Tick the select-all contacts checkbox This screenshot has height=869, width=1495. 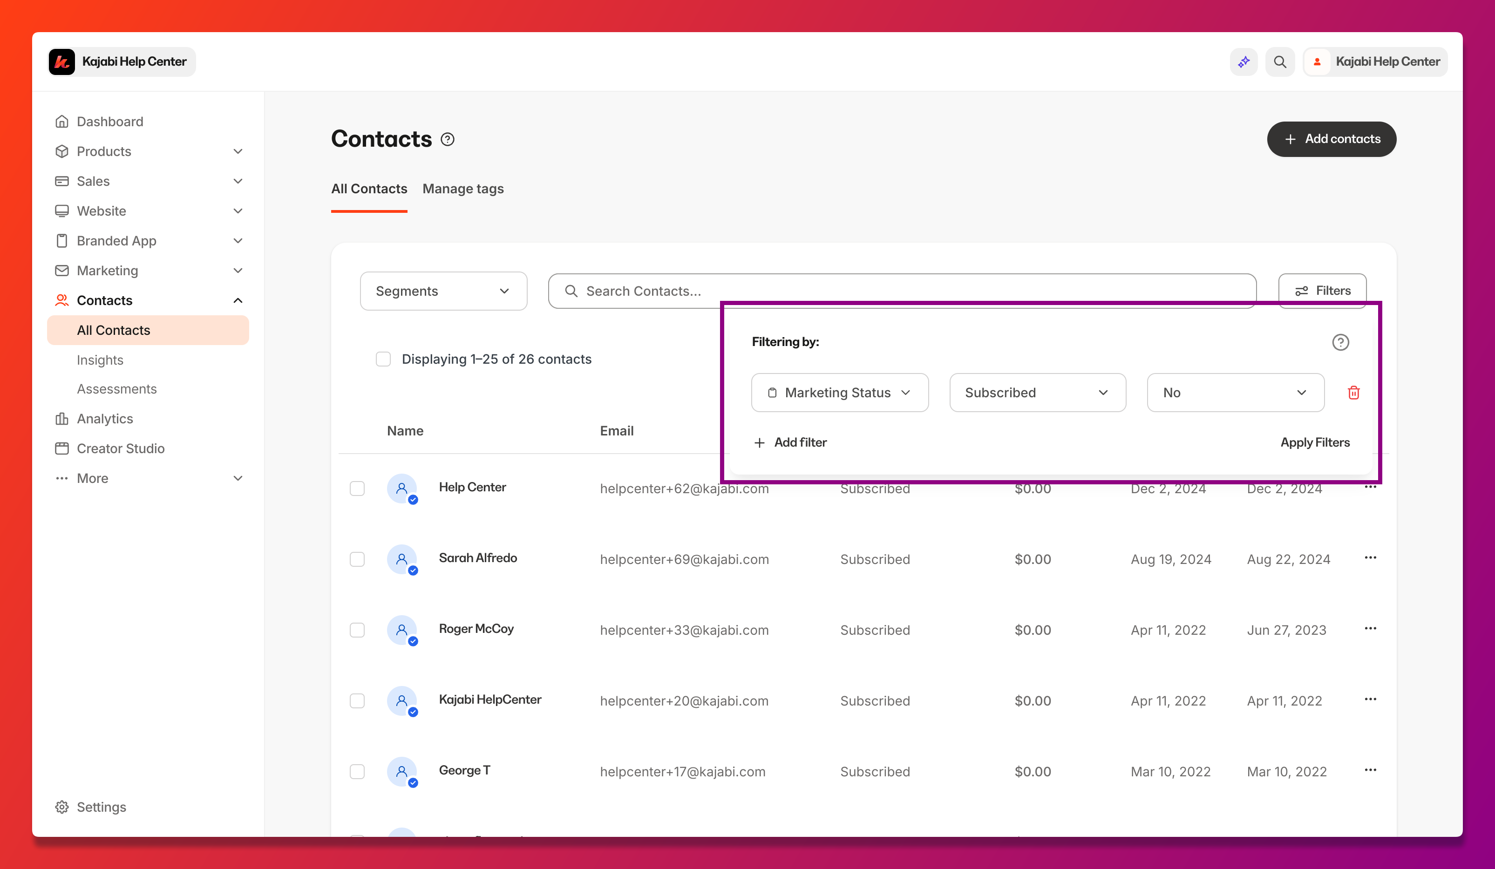click(383, 360)
